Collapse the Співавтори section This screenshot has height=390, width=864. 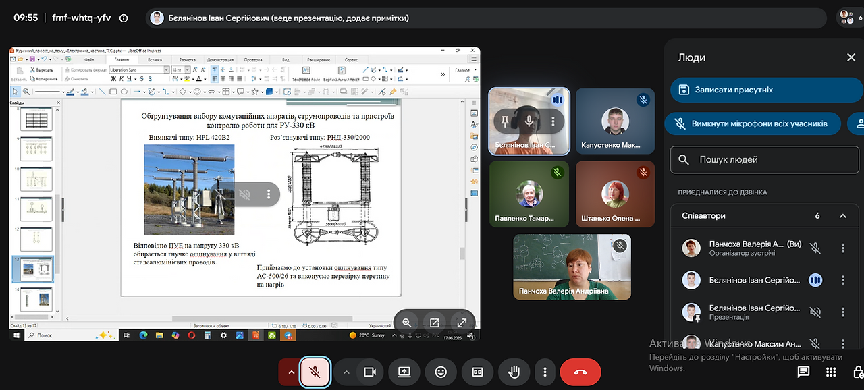coord(843,216)
